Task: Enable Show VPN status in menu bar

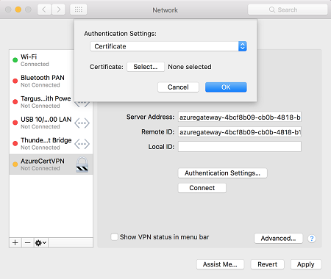Action: 114,237
